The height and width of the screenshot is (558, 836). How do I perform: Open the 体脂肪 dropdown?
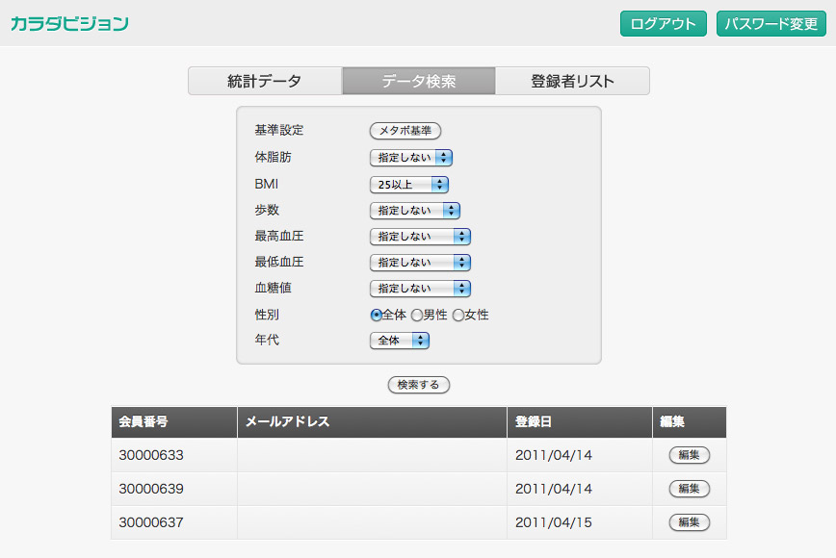click(411, 158)
